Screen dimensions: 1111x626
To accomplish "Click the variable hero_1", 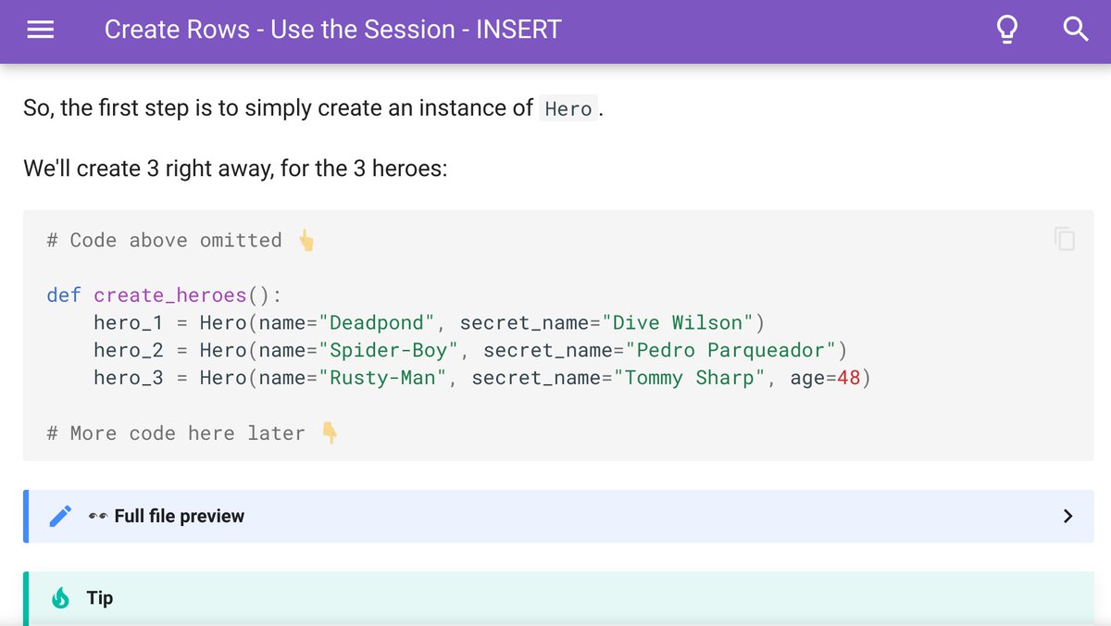I will click(x=129, y=322).
